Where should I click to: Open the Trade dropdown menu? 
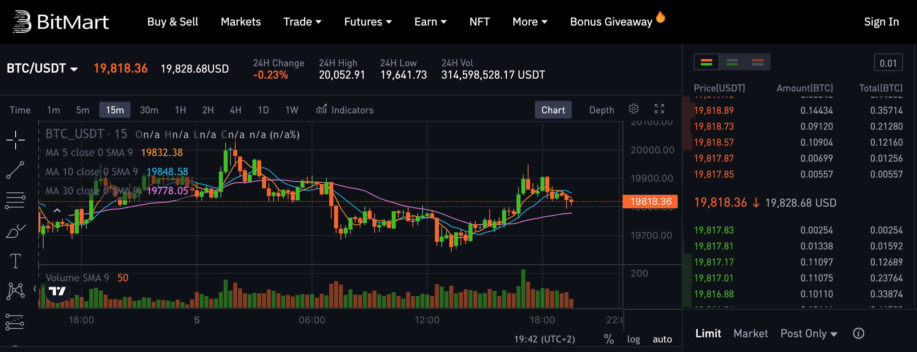click(x=302, y=22)
